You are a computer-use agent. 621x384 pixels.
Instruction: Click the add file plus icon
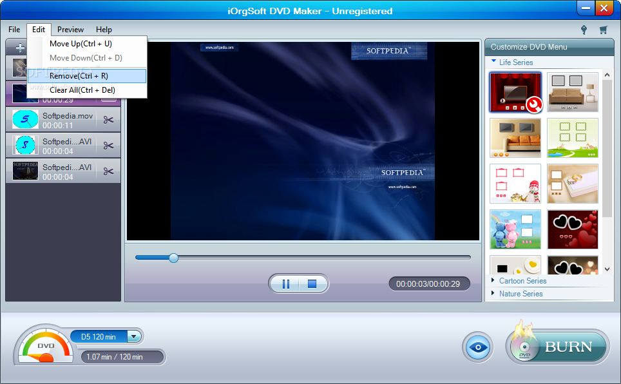[x=19, y=48]
